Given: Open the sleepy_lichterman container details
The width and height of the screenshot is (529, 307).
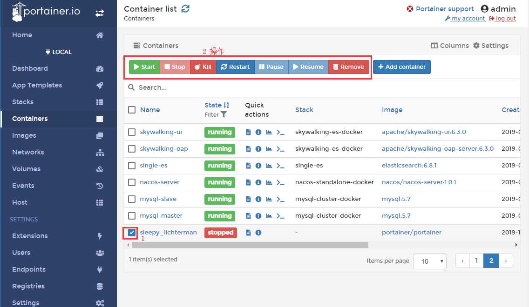Looking at the screenshot, I should [169, 233].
